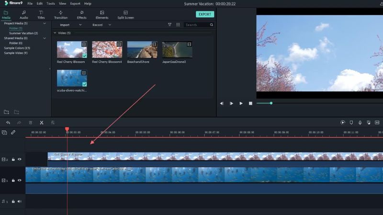Open the Transition tab
The width and height of the screenshot is (383, 215).
[61, 15]
